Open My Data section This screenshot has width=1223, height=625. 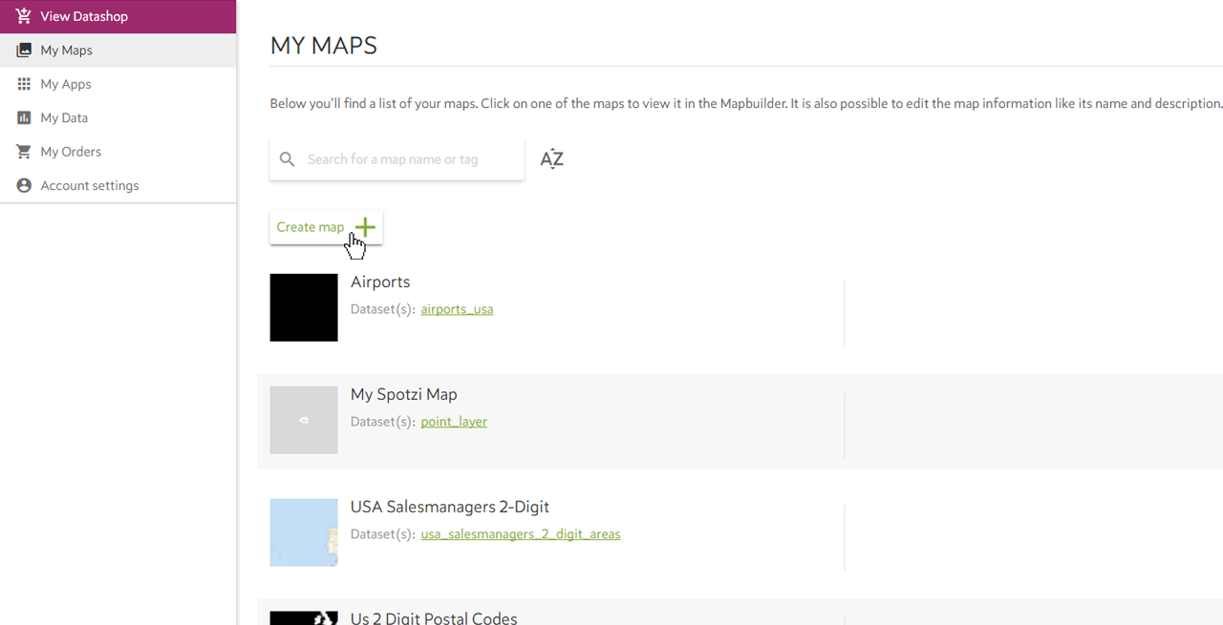point(118,118)
